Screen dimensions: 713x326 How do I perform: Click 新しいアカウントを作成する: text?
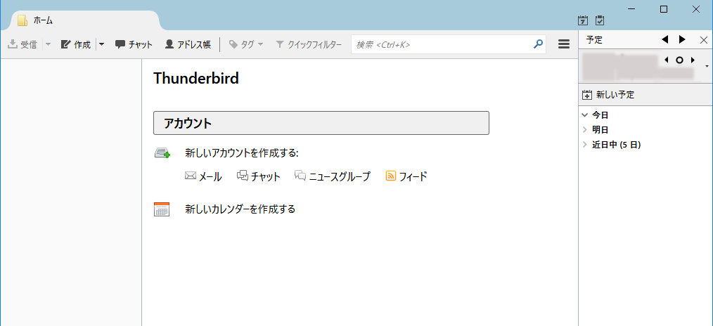click(x=241, y=153)
